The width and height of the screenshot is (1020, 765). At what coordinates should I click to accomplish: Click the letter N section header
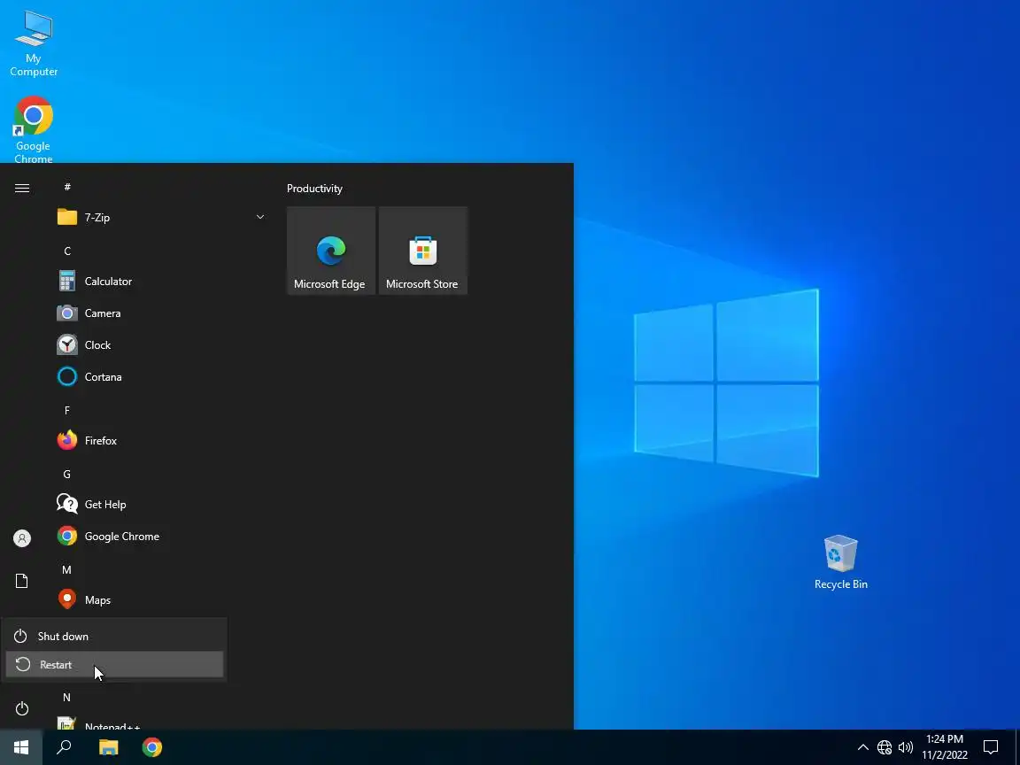66,698
